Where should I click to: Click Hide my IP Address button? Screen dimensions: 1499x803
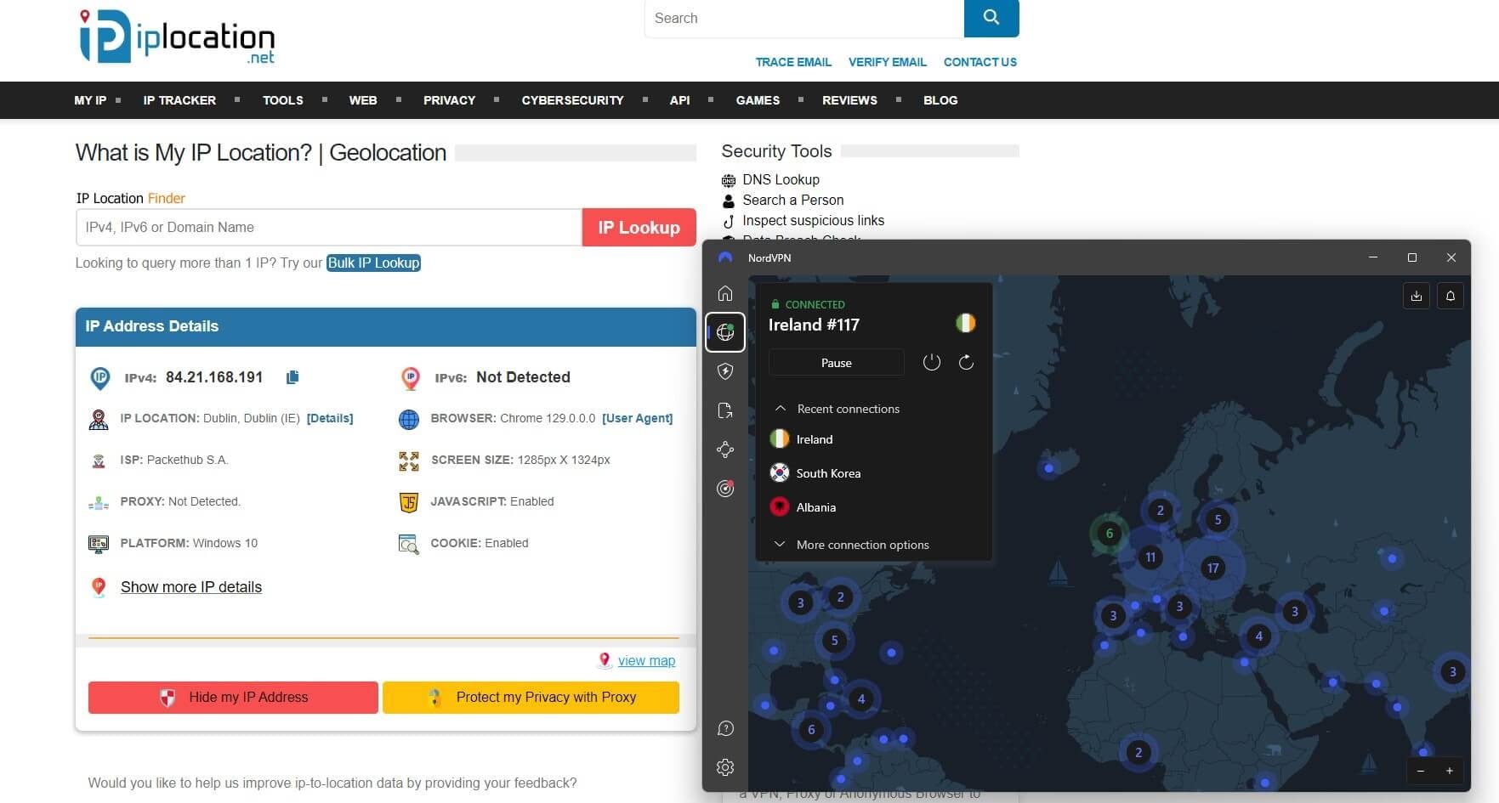pos(233,698)
